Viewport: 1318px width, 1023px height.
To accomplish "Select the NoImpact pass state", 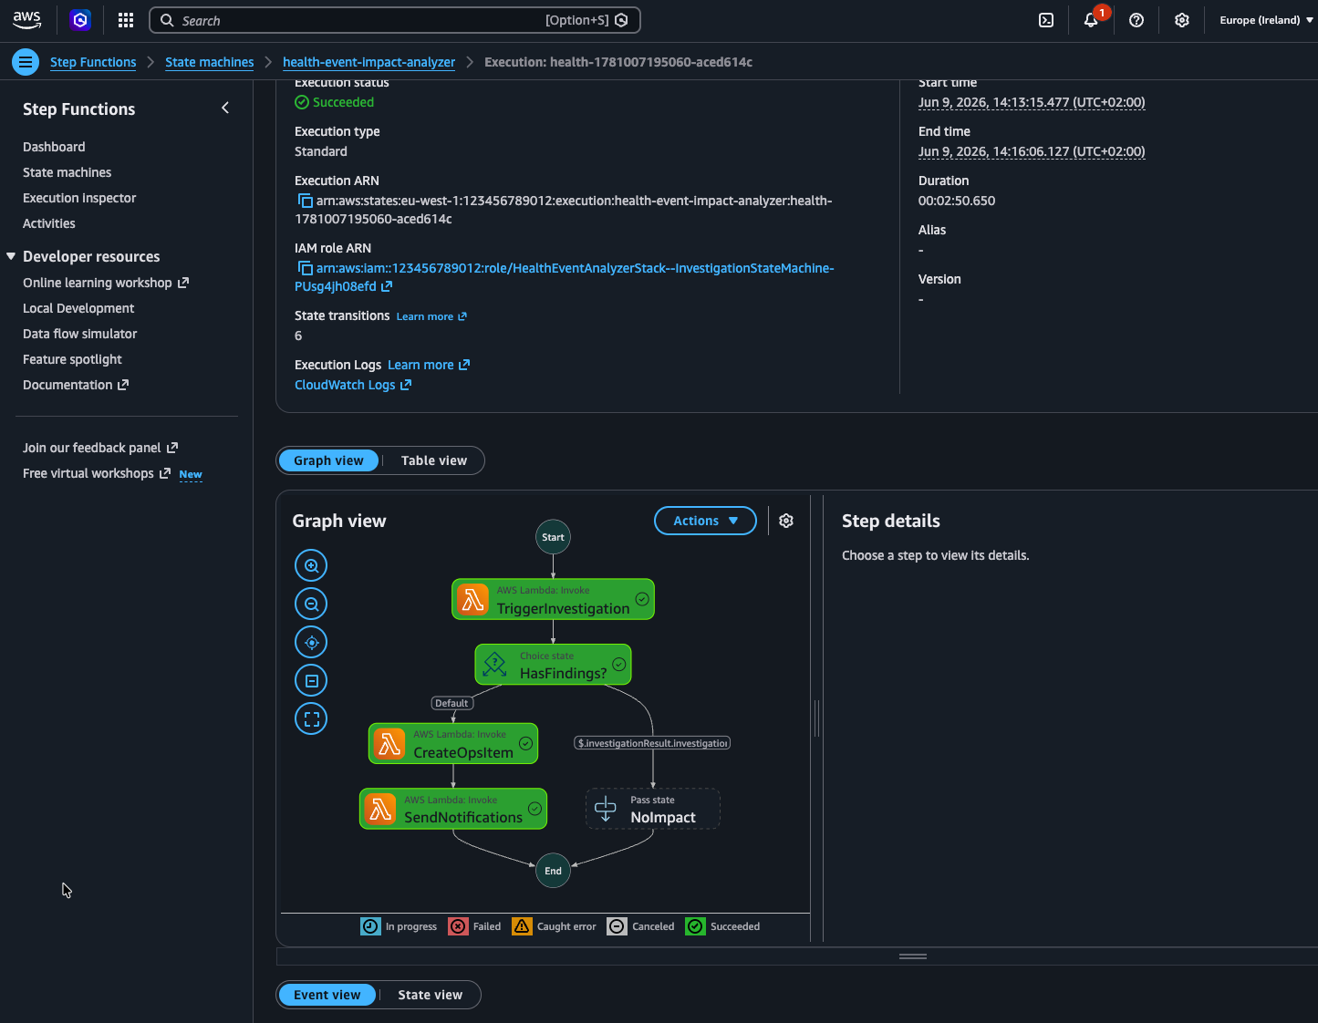I will click(653, 809).
